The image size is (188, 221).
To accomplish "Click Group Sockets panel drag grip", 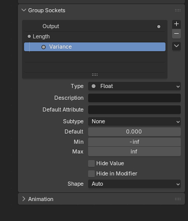I will [178, 10].
